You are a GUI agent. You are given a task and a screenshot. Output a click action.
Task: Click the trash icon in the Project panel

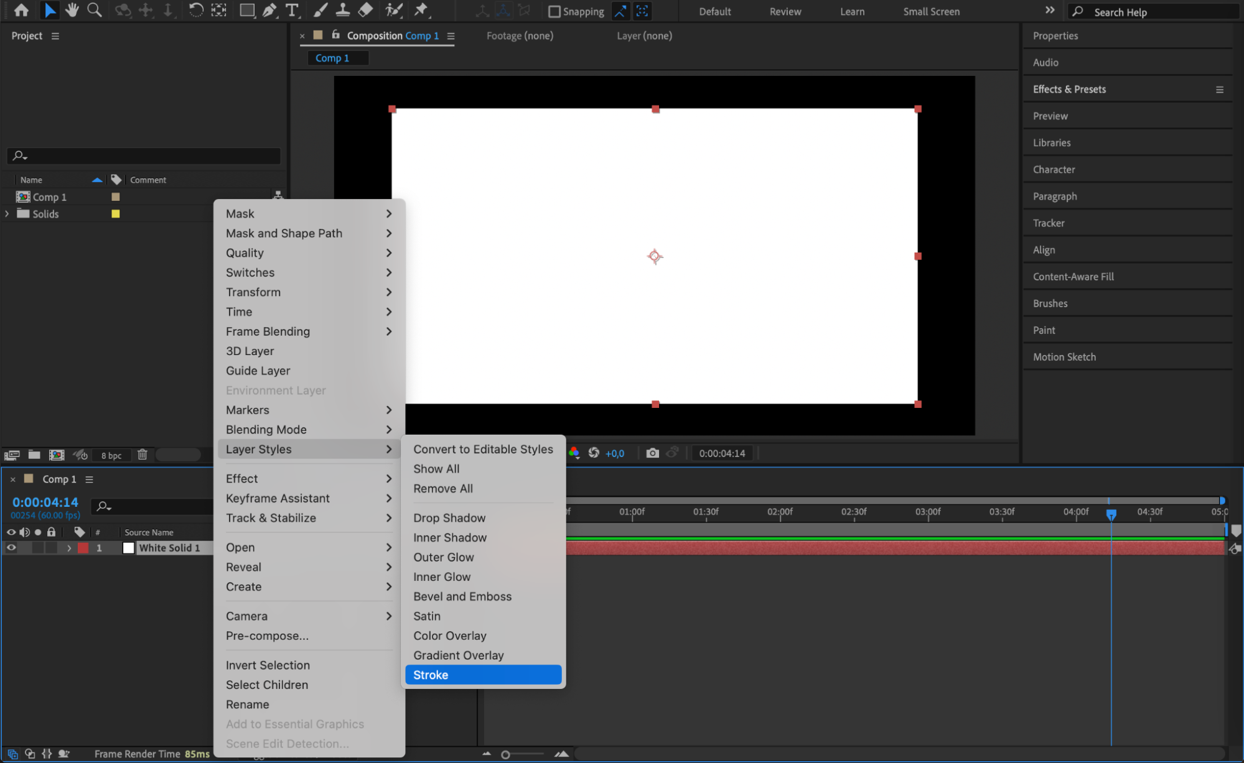point(142,455)
